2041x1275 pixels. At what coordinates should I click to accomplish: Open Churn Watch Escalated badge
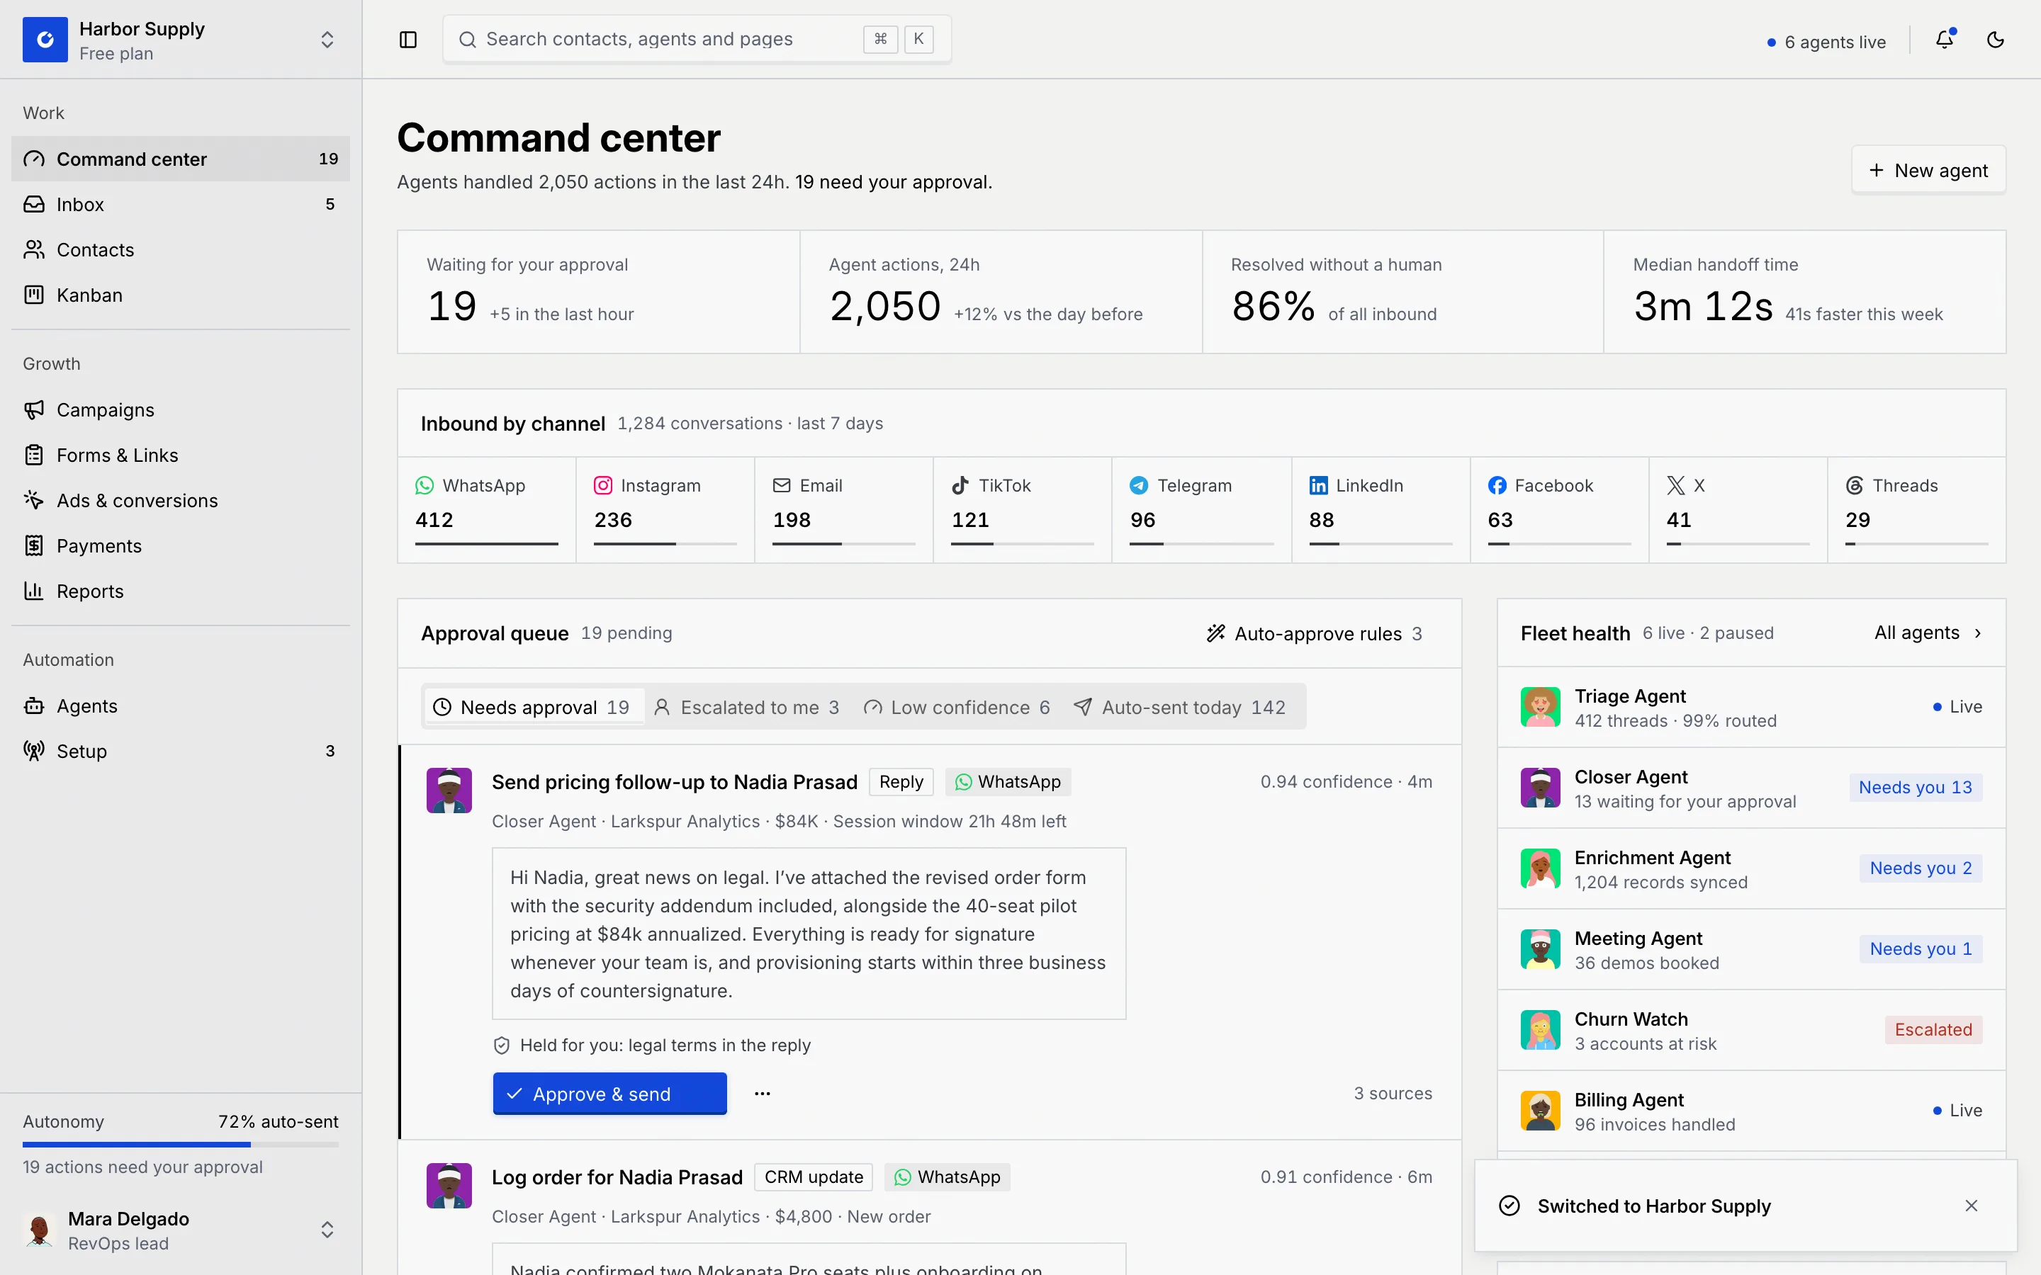1933,1030
